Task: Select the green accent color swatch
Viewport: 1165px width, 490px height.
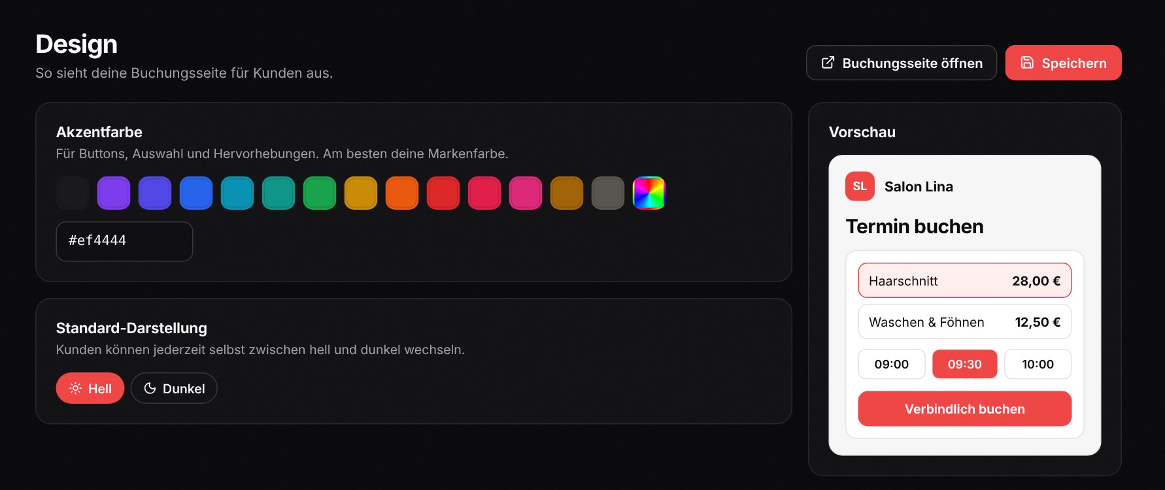Action: coord(320,193)
